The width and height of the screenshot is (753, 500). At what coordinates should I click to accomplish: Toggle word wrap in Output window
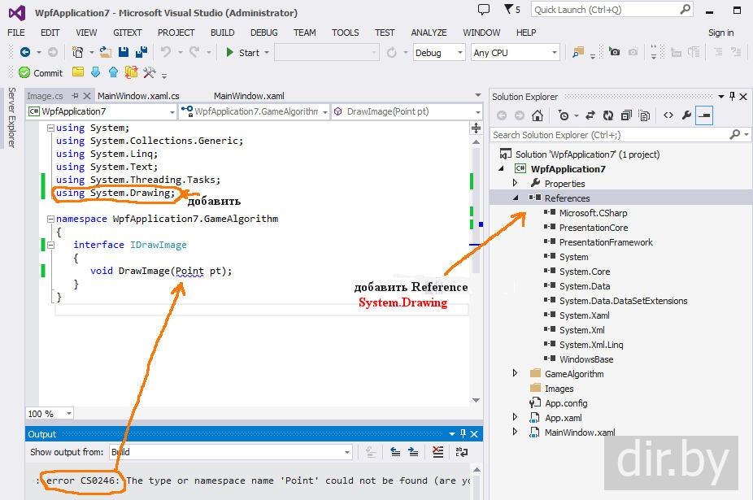click(460, 452)
